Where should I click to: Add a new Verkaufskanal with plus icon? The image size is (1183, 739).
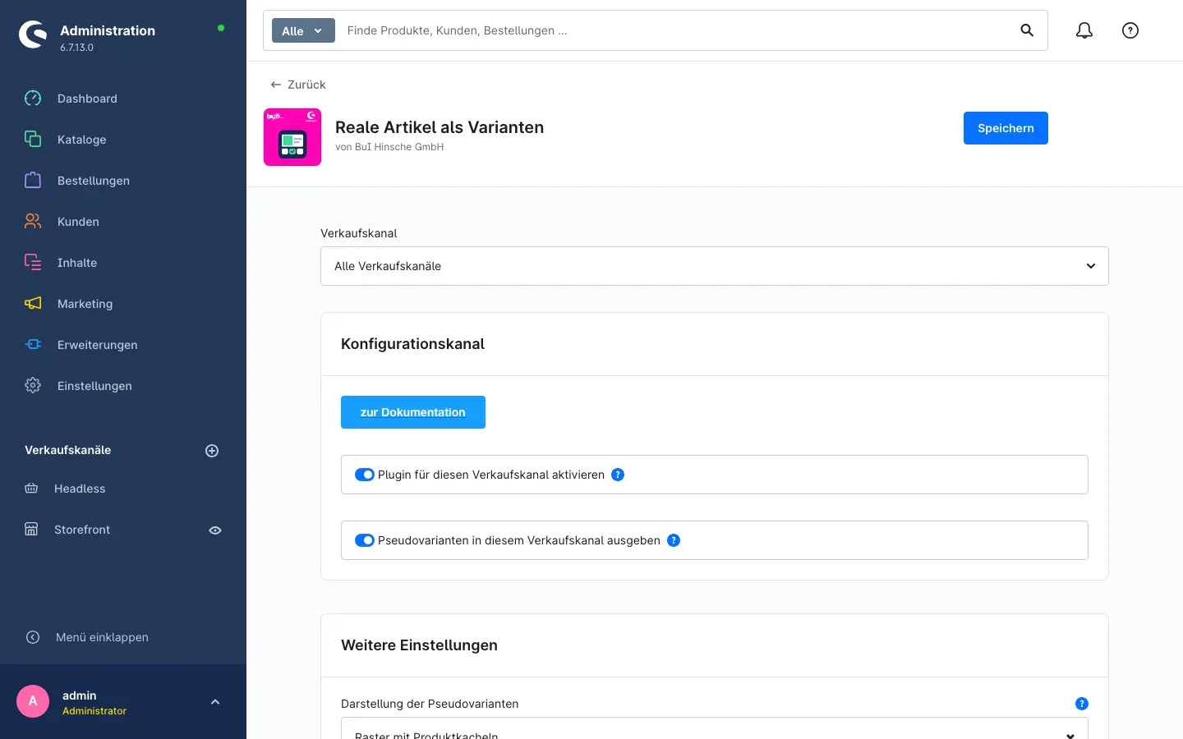click(x=212, y=451)
